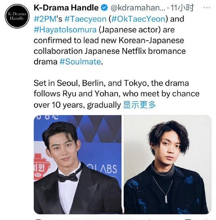This screenshot has width=216, height=220.
Task: Expand tweet with 显示更多 link
Action: coord(140,105)
